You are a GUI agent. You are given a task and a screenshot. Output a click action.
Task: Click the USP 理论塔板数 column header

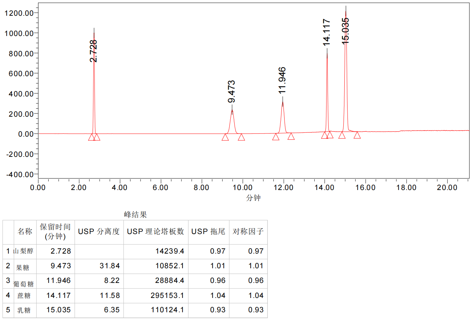pos(156,232)
